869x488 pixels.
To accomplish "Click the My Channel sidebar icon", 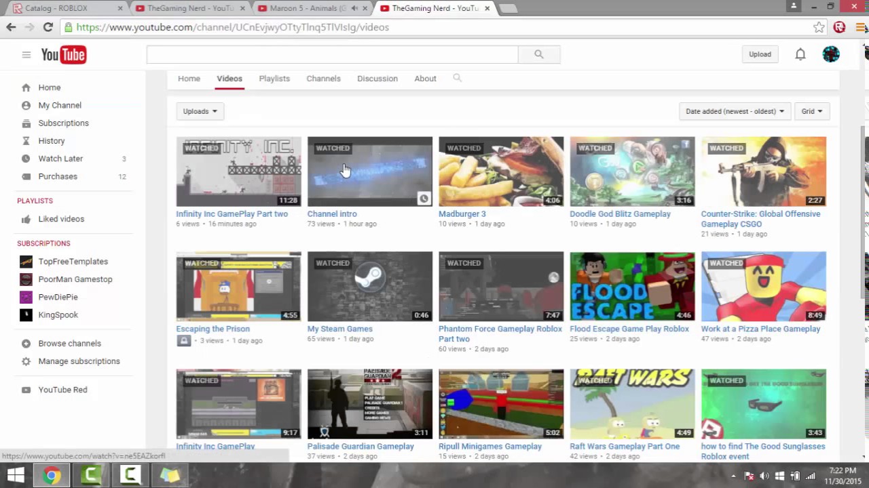I will point(26,105).
